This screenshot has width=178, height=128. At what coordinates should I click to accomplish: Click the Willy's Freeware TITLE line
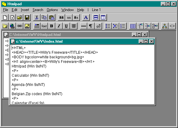pos(55,52)
